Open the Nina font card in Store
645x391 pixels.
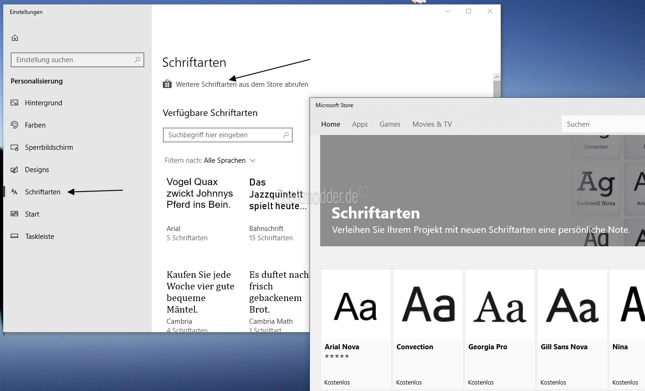[627, 329]
